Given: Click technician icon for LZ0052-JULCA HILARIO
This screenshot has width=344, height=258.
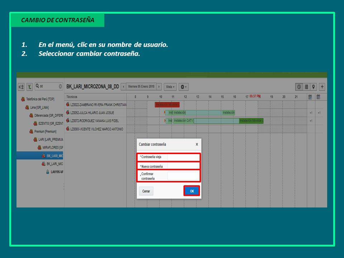Looking at the screenshot, I should (68, 112).
